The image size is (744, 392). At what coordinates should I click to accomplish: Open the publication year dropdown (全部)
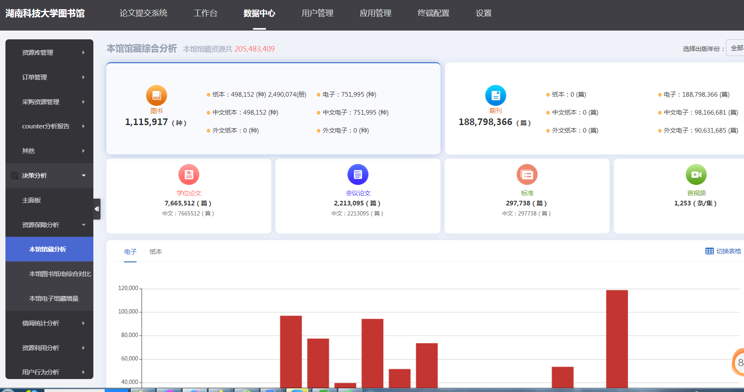pos(736,48)
